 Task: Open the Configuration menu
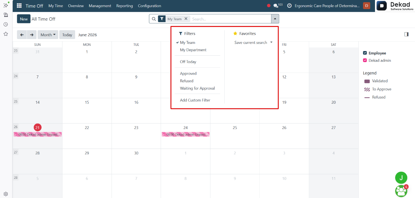pyautogui.click(x=149, y=6)
